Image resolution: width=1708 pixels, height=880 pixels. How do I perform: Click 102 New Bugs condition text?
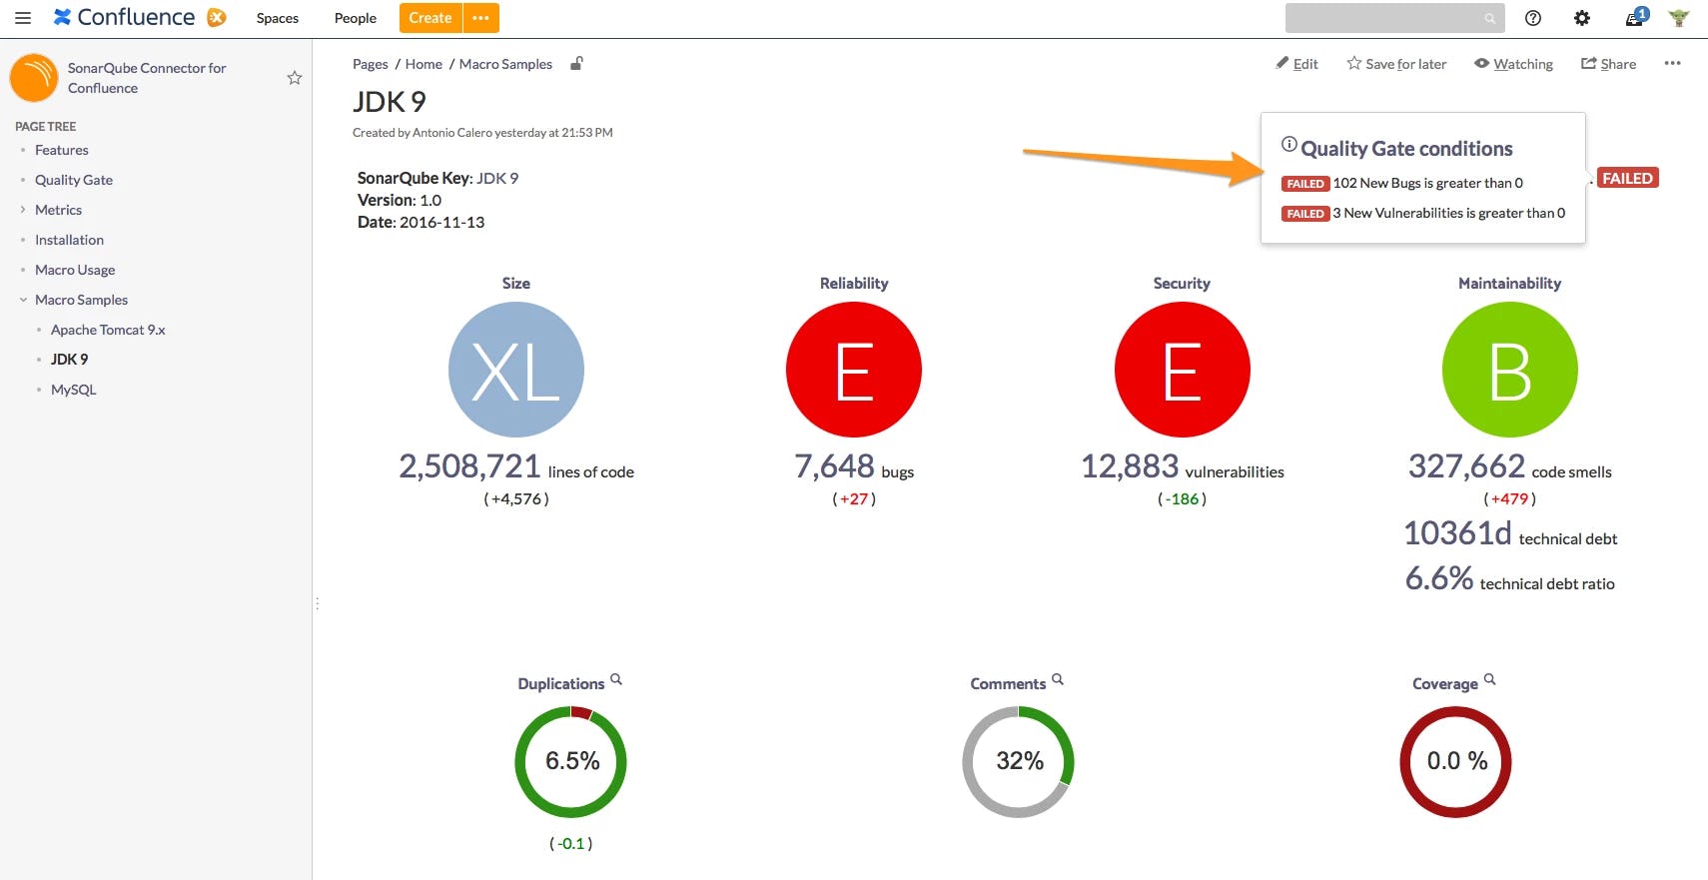[1428, 183]
